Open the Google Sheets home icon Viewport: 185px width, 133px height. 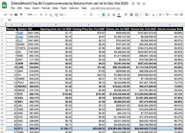click(x=4, y=5)
